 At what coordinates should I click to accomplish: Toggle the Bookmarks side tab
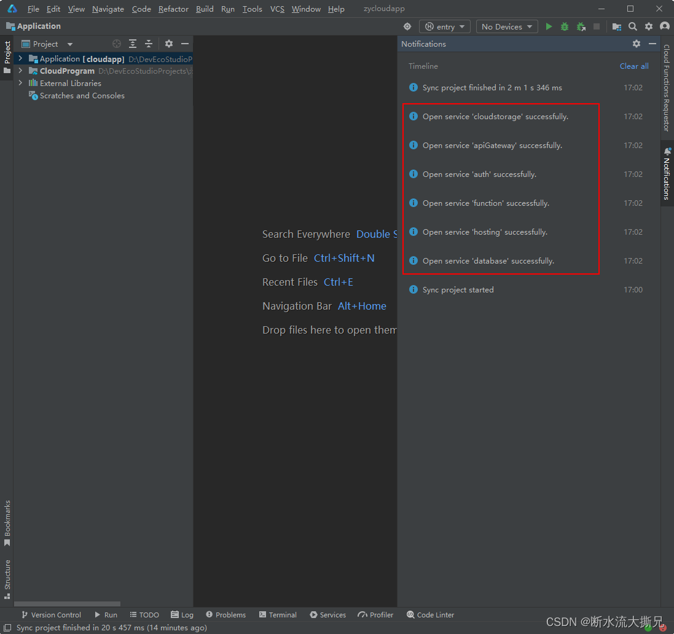7,523
